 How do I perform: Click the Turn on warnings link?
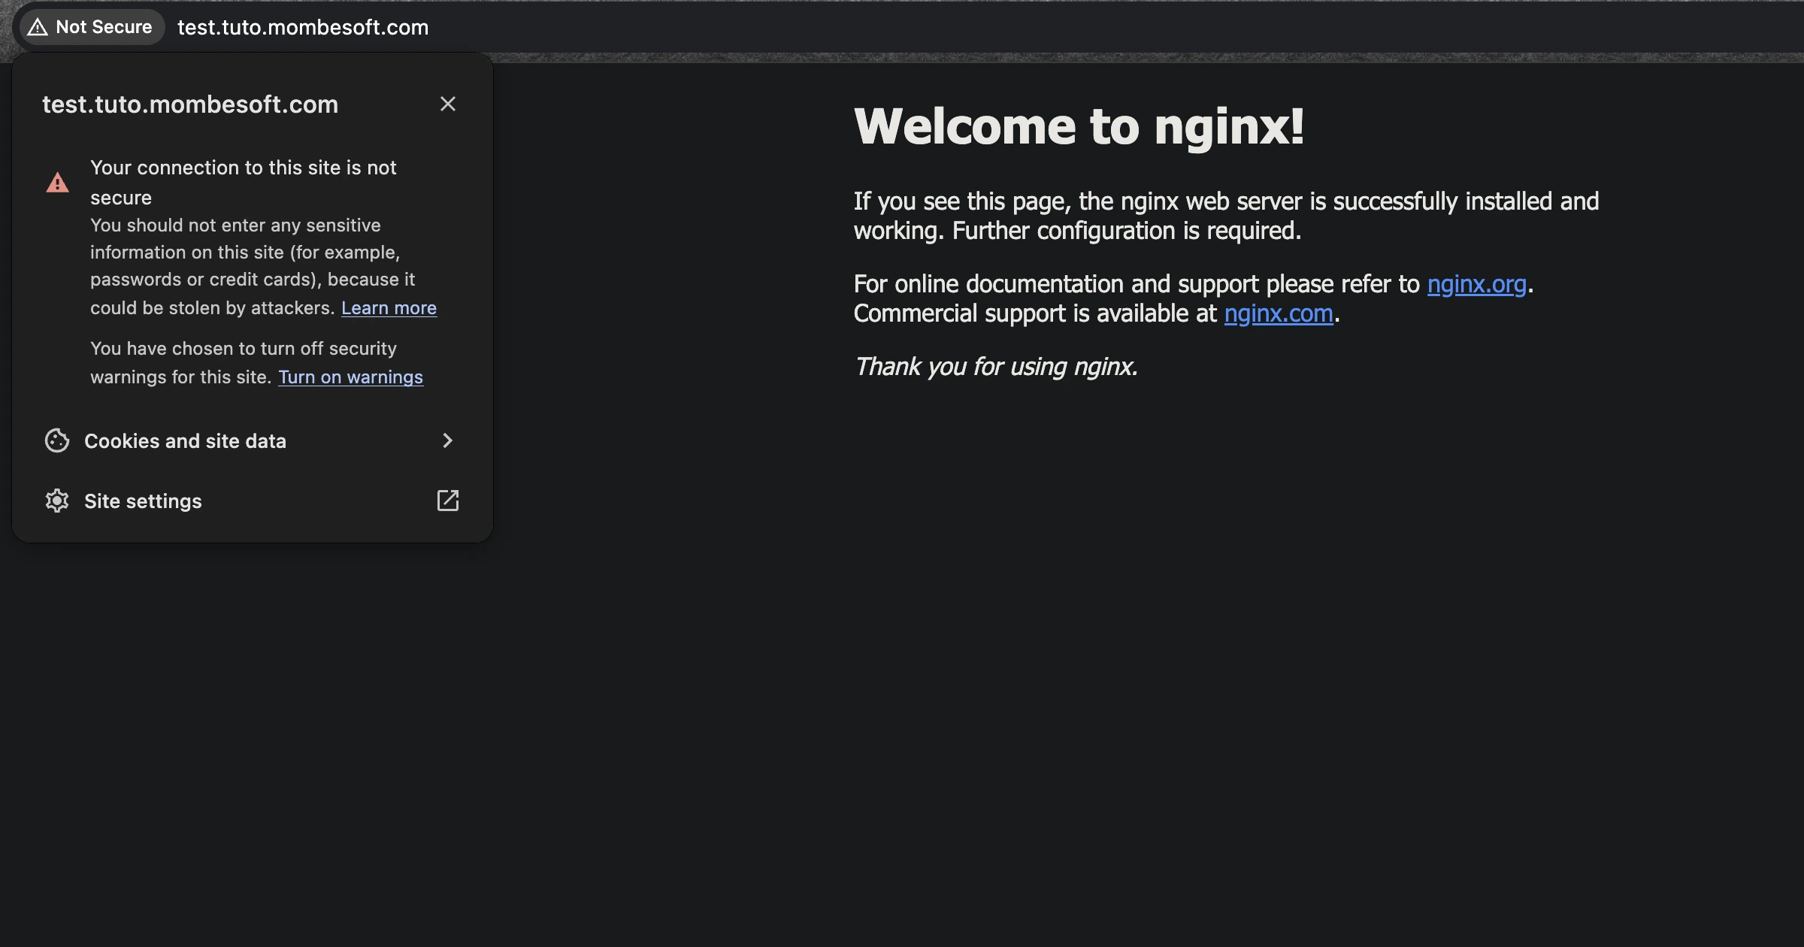pyautogui.click(x=350, y=377)
